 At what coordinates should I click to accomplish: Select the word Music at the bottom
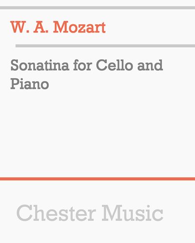pos(133,213)
